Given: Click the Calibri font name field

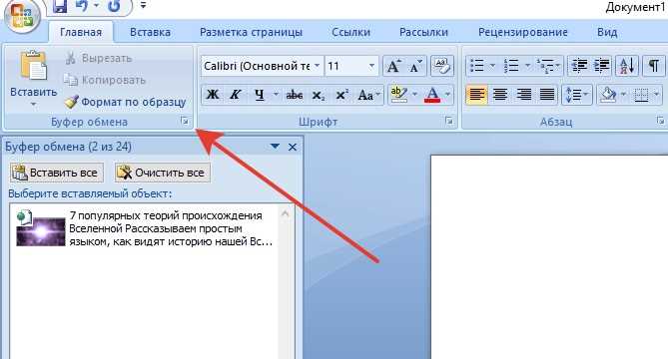Looking at the screenshot, I should 257,66.
